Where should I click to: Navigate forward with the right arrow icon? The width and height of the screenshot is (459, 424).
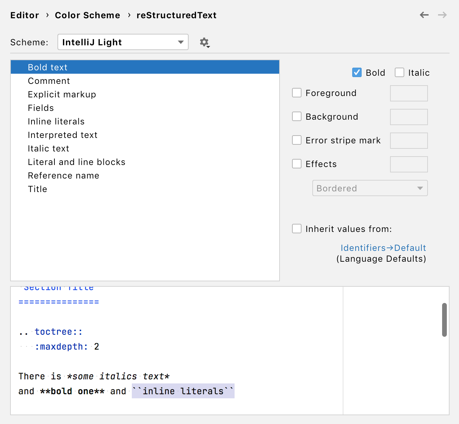pos(442,15)
